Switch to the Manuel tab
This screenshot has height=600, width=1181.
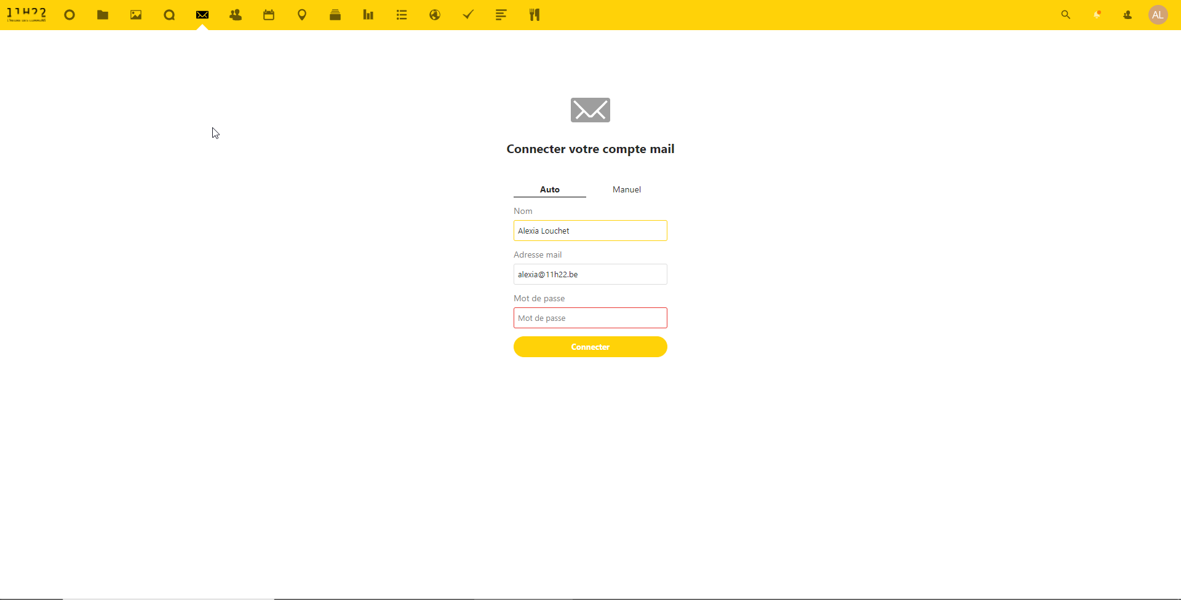pyautogui.click(x=626, y=189)
